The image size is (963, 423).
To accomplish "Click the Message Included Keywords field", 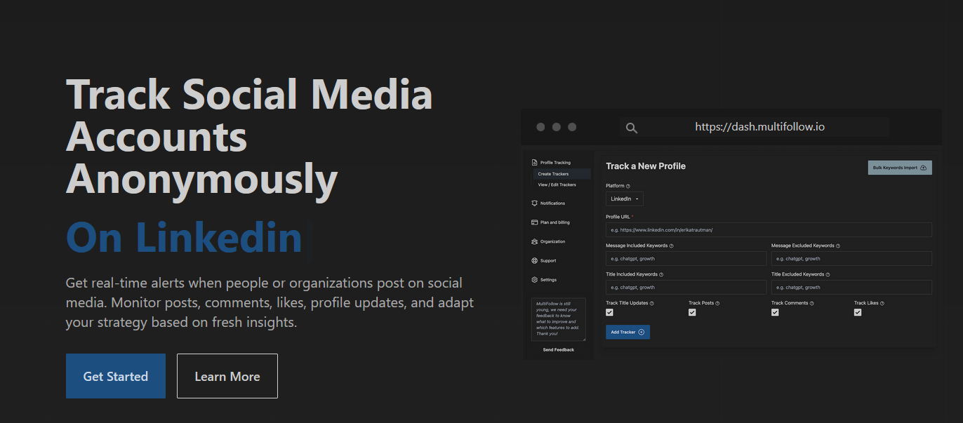I will [x=686, y=258].
